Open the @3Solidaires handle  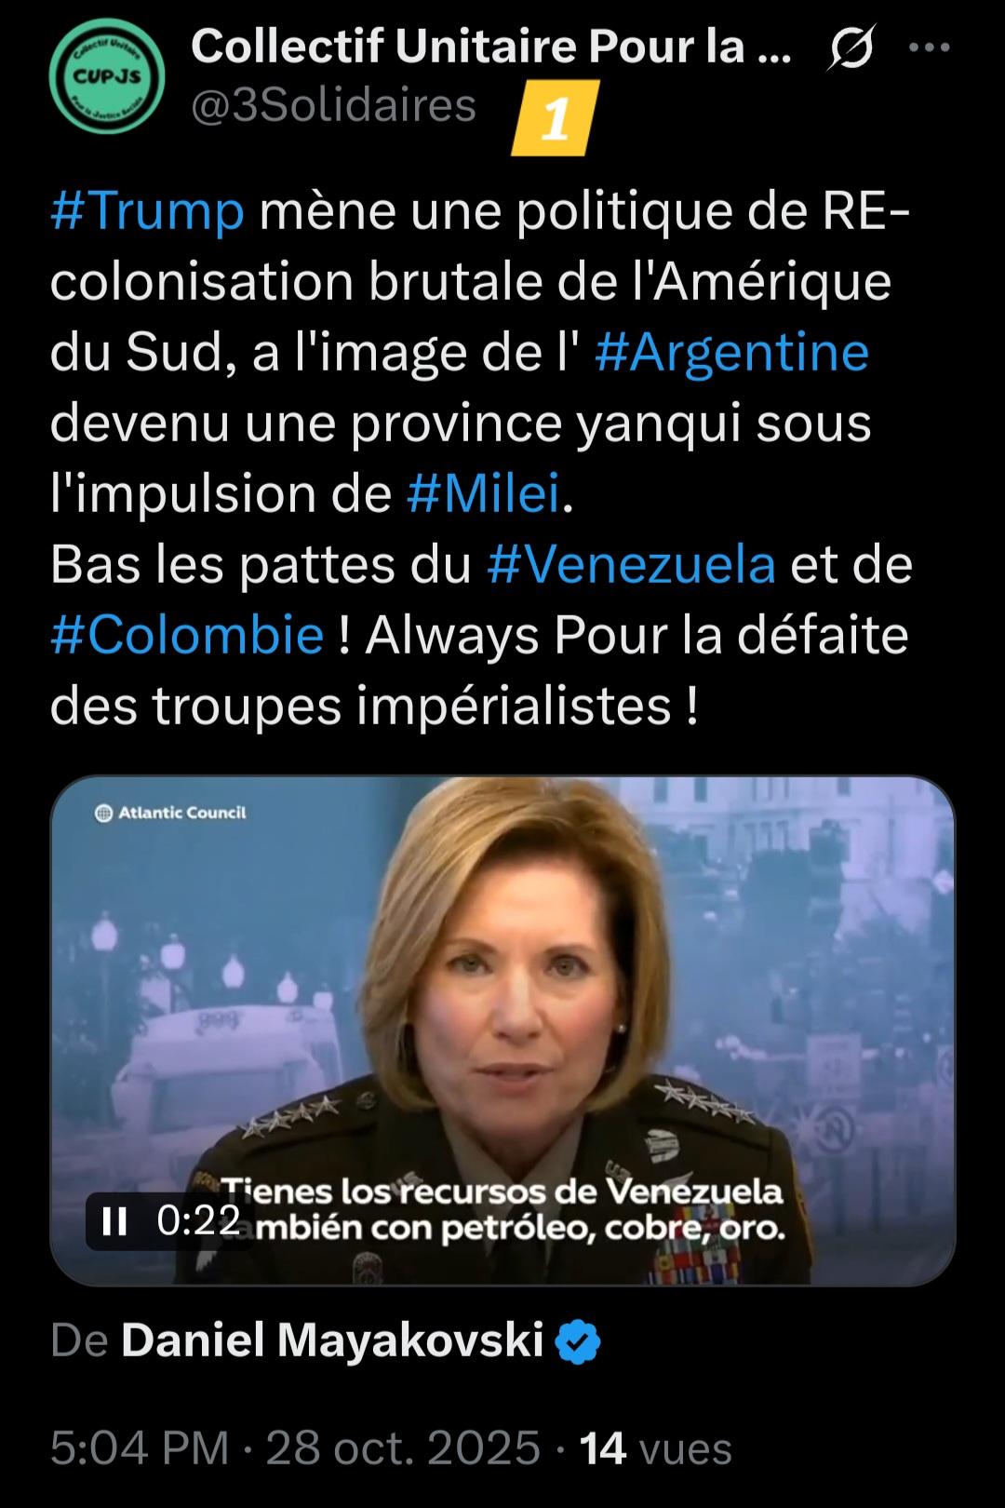pos(333,105)
